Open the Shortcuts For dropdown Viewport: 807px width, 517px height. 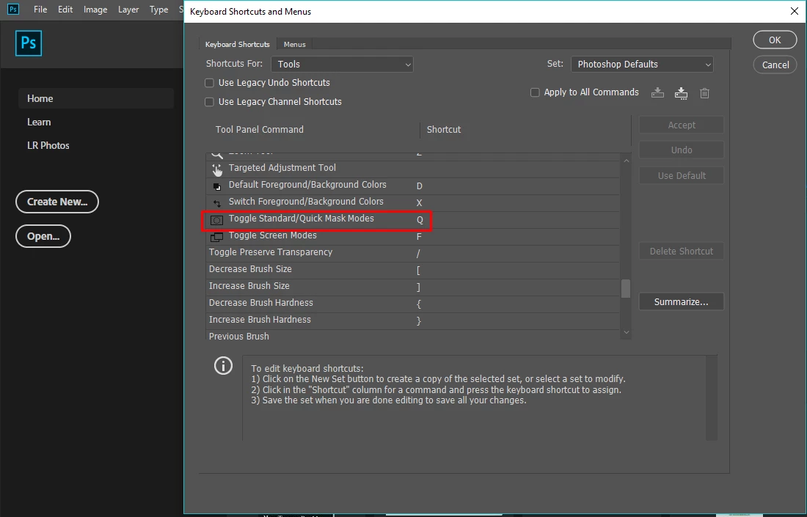(343, 65)
